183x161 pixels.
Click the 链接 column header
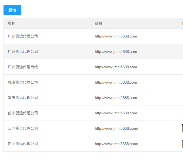click(x=99, y=23)
